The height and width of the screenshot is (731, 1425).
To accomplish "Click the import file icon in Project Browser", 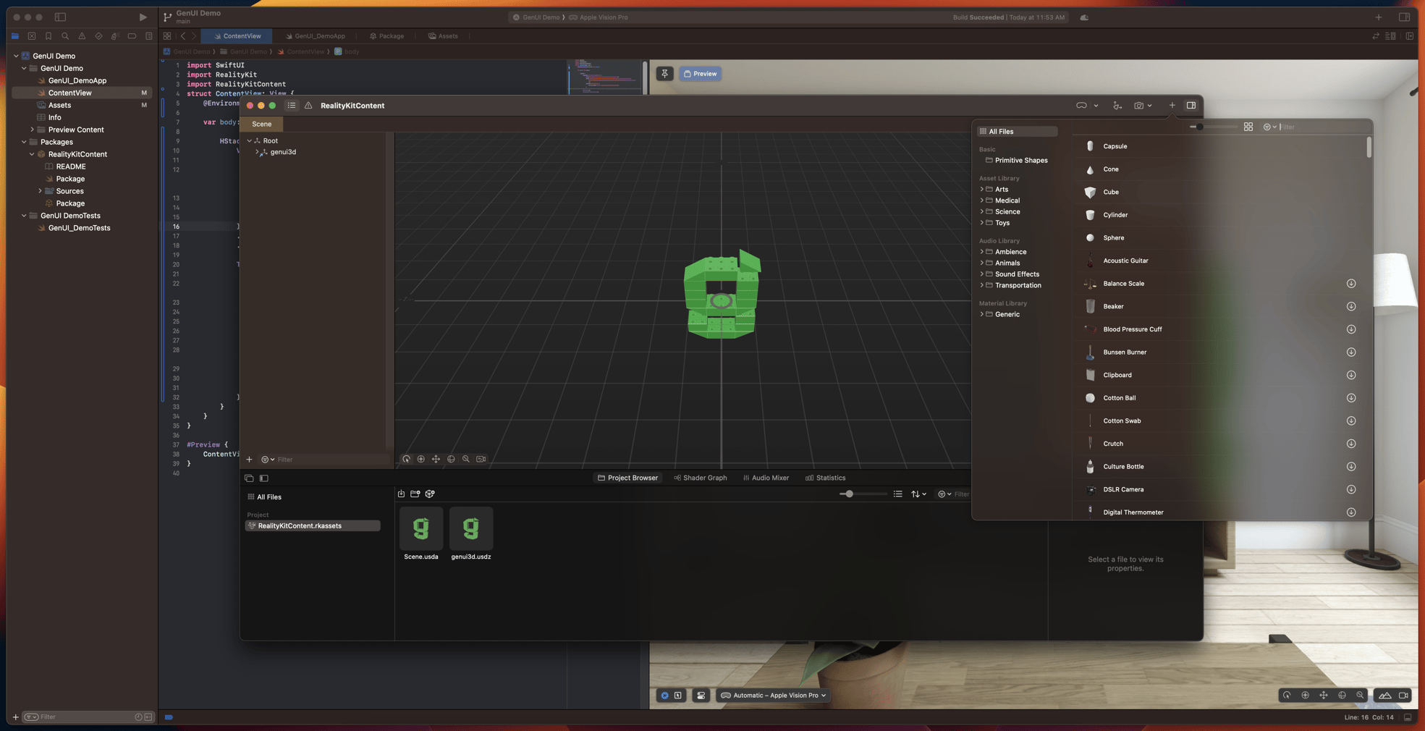I will [401, 494].
